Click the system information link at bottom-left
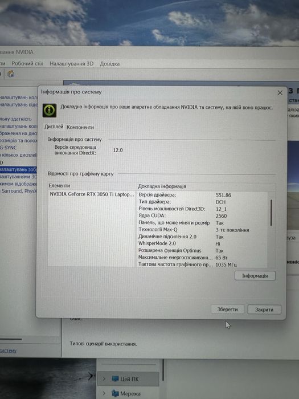 pyautogui.click(x=8, y=351)
